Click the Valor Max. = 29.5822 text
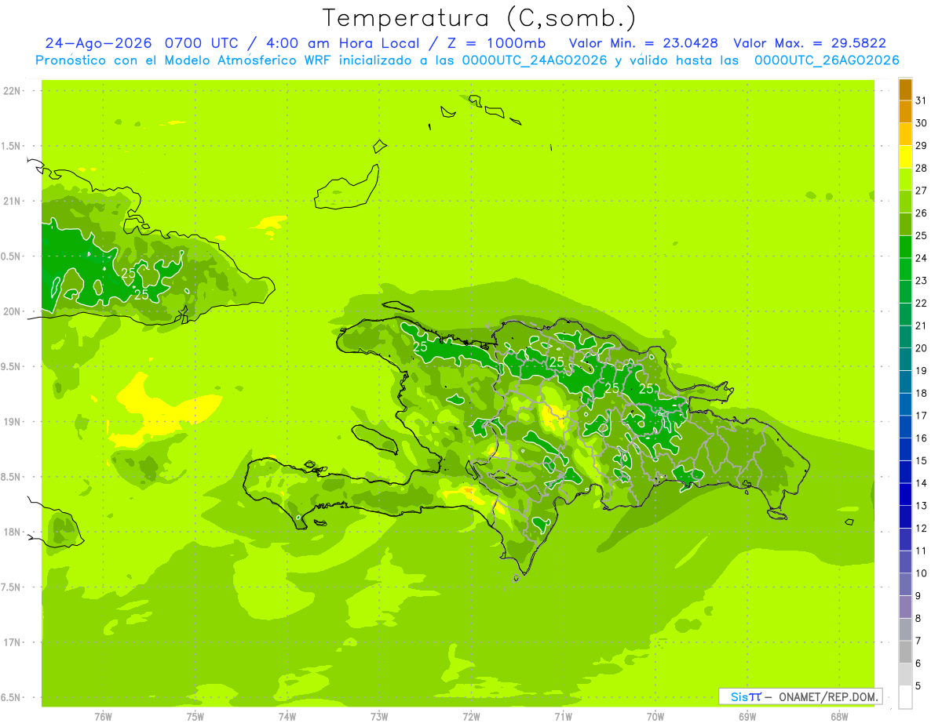Screen dimensions: 942x727 [809, 43]
